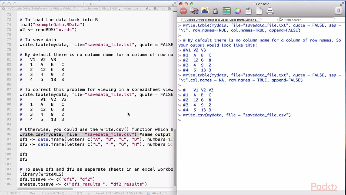Click the document icon in editor navigation bar
This screenshot has width=346, height=195.
(x=169, y=9)
